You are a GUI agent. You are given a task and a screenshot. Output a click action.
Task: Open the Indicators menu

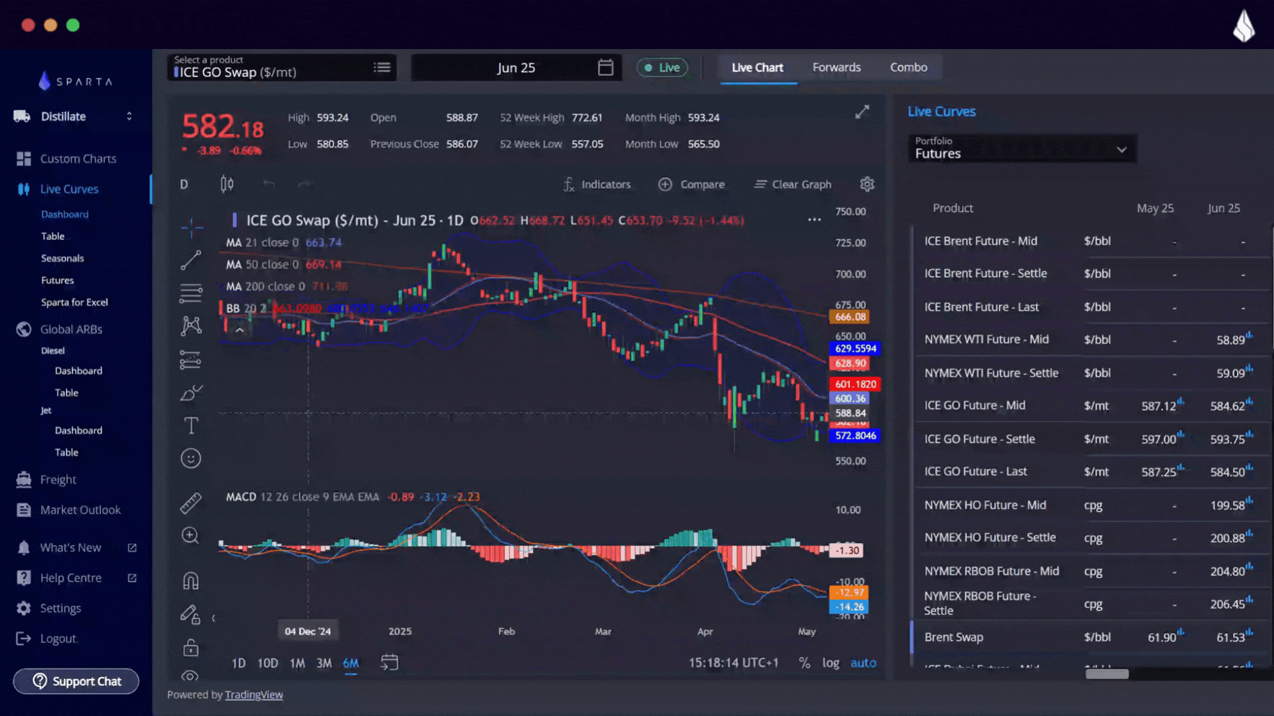(x=597, y=184)
